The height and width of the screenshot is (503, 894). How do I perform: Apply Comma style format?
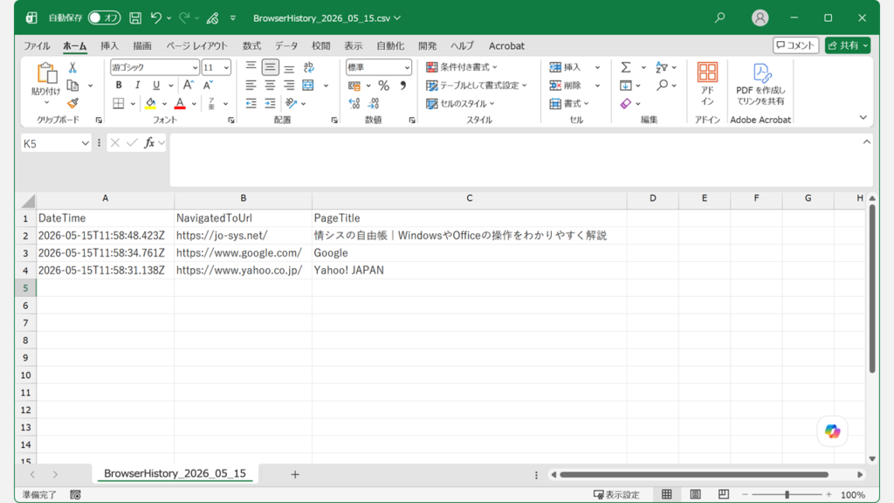[x=403, y=86]
